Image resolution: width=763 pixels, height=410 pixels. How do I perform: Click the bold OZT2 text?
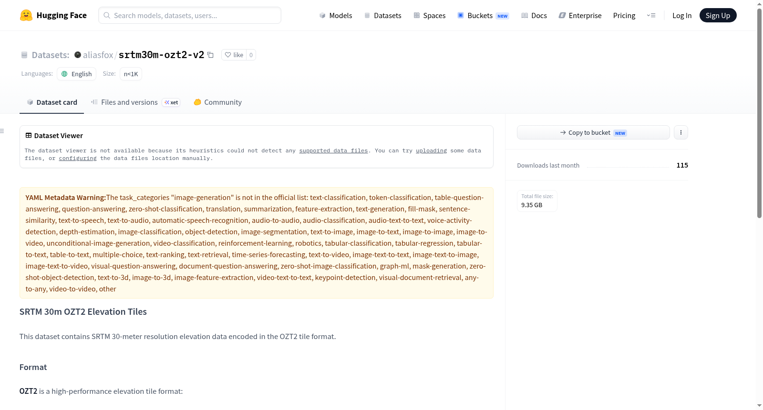(28, 391)
